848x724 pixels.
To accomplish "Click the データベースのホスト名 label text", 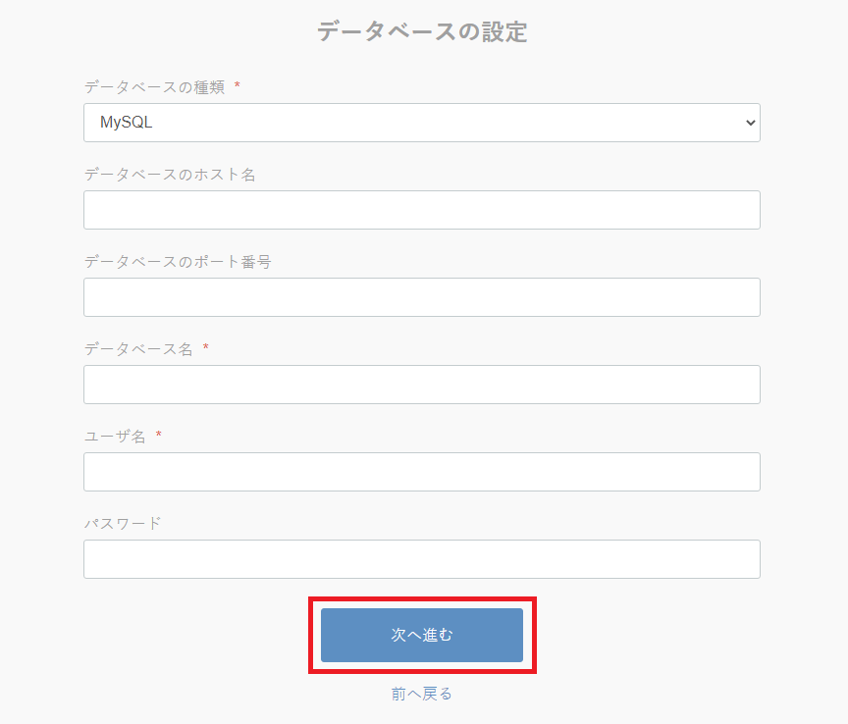I will click(x=170, y=175).
